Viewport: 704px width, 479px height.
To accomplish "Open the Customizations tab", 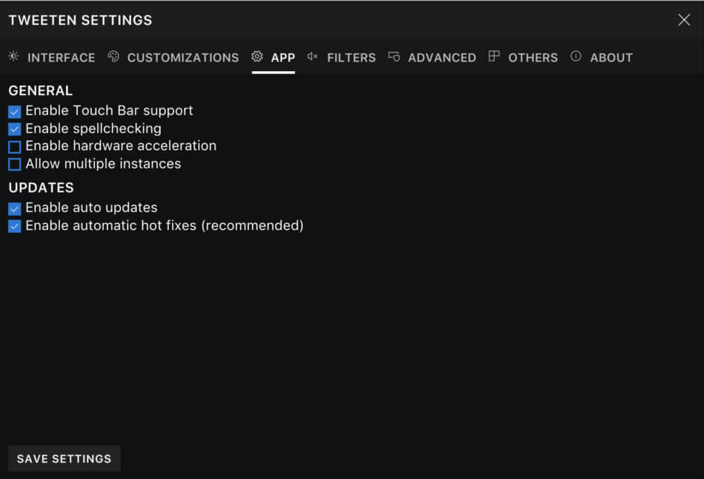I will [183, 58].
